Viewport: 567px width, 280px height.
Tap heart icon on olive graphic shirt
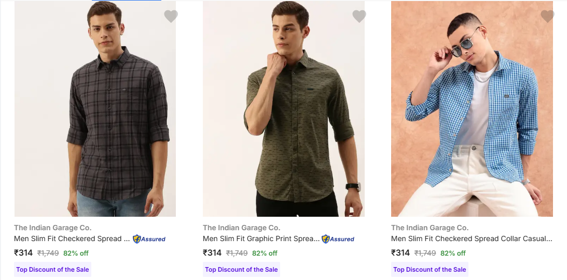[x=359, y=16]
